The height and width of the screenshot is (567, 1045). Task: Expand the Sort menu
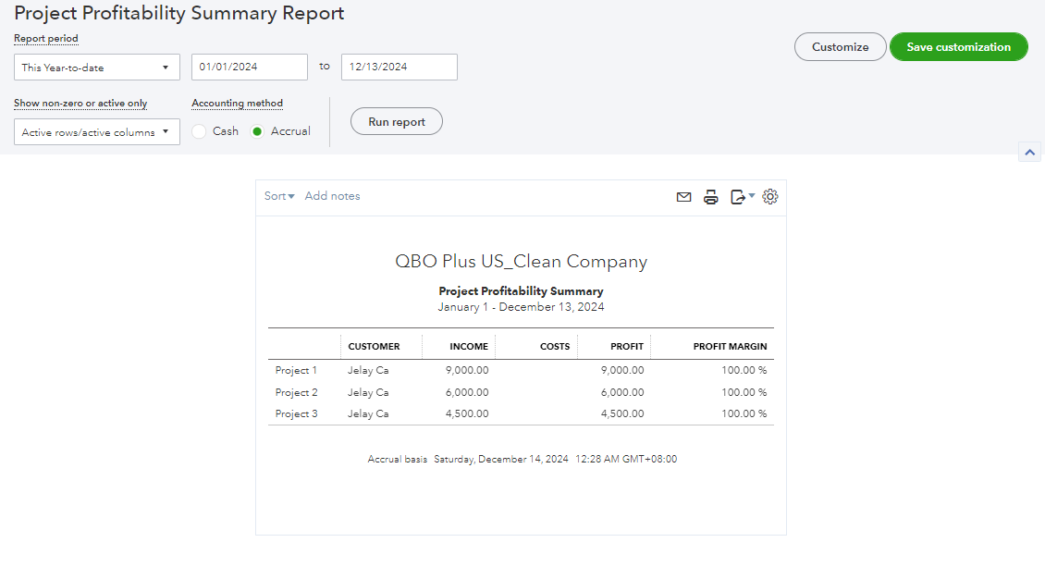(x=279, y=196)
